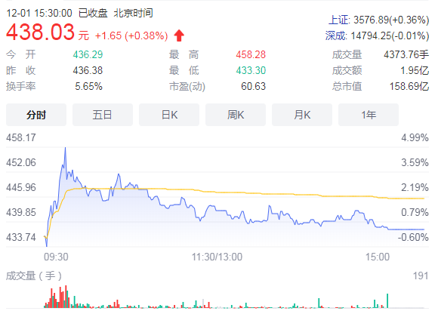The image size is (438, 311).
Task: Open the 日K daily candlestick tab
Action: tap(169, 115)
